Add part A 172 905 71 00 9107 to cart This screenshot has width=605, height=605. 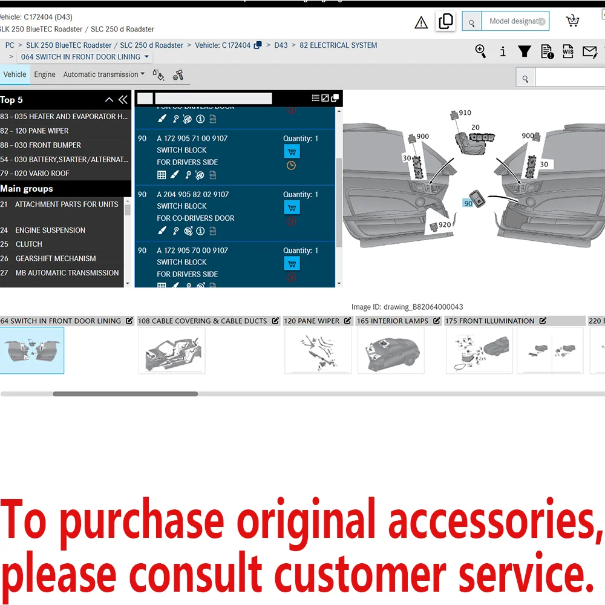pos(292,152)
